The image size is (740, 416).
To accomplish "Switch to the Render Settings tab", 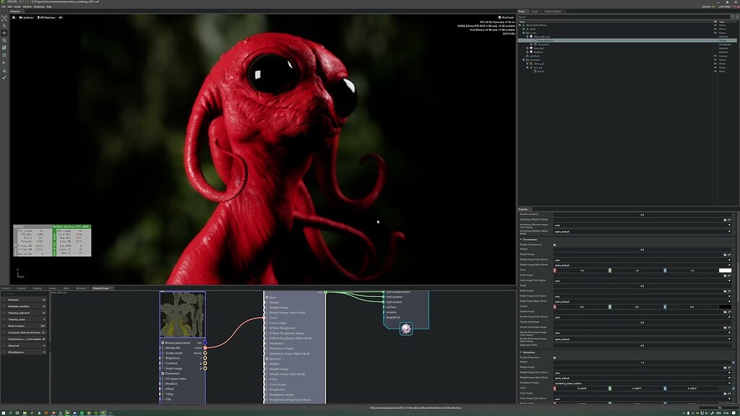I will (x=551, y=11).
